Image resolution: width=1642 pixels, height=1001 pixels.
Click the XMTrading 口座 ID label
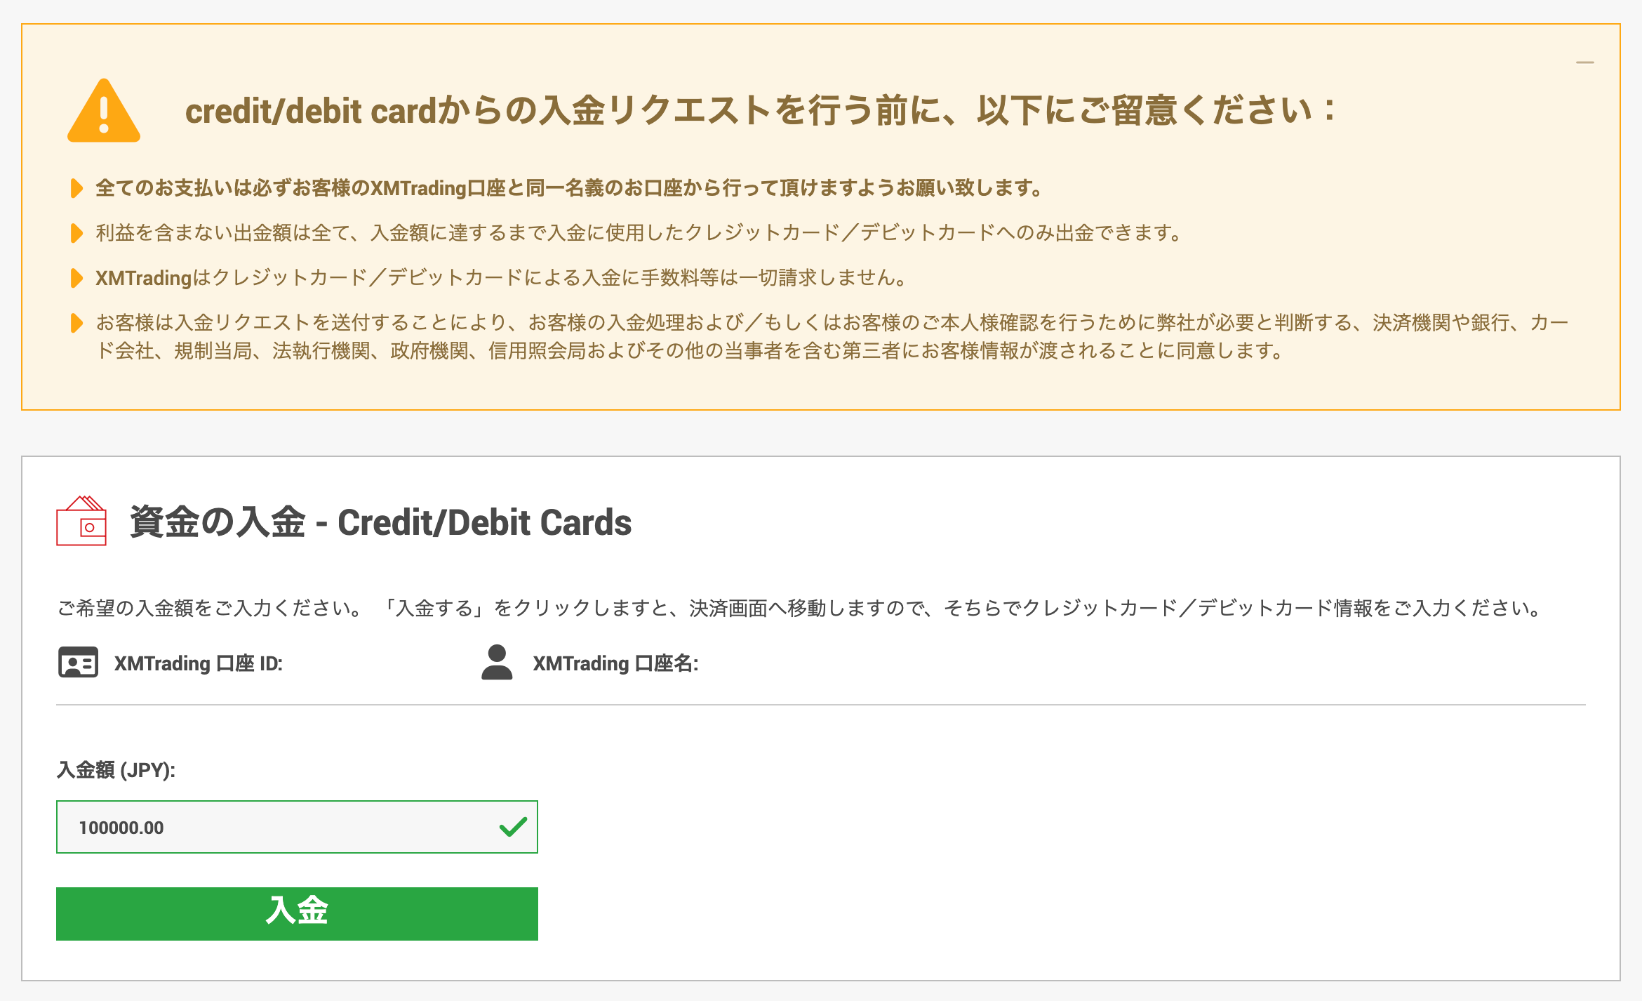tap(199, 663)
